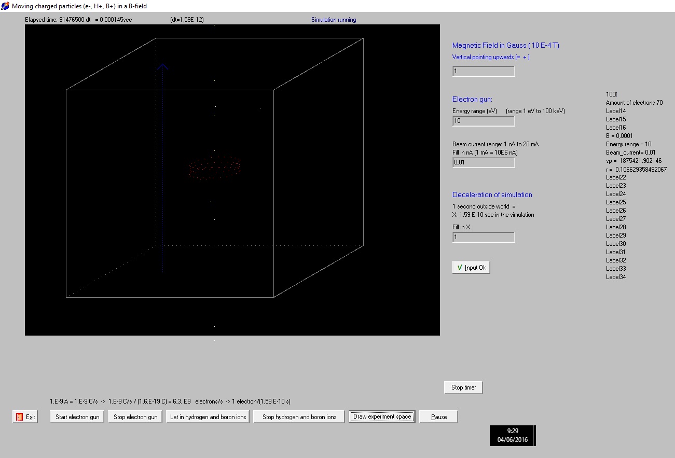Click the 'Beam_current= 0,01' label
This screenshot has height=458, width=675.
point(631,152)
